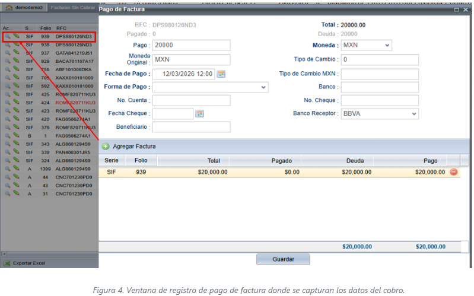Expand the Moneda dropdown showing MXN
The height and width of the screenshot is (296, 474).
click(387, 46)
